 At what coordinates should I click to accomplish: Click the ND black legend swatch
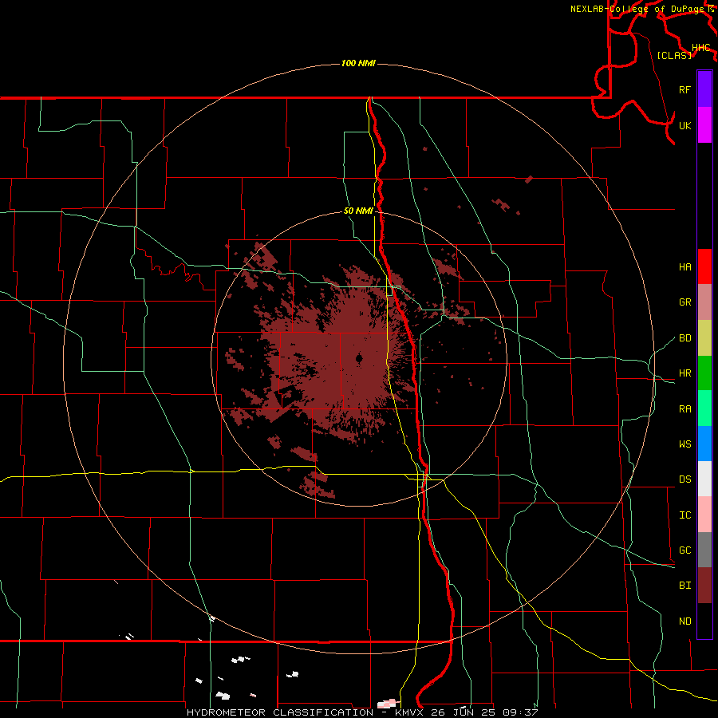point(704,621)
